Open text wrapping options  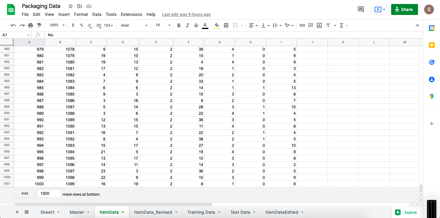[277, 25]
